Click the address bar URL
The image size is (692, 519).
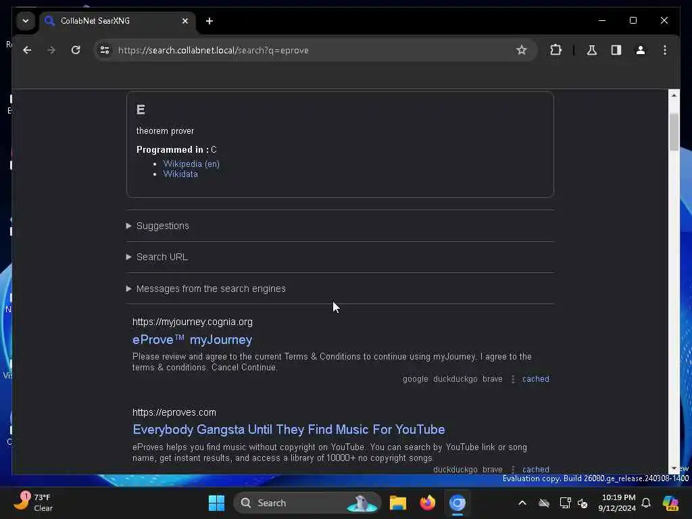213,50
